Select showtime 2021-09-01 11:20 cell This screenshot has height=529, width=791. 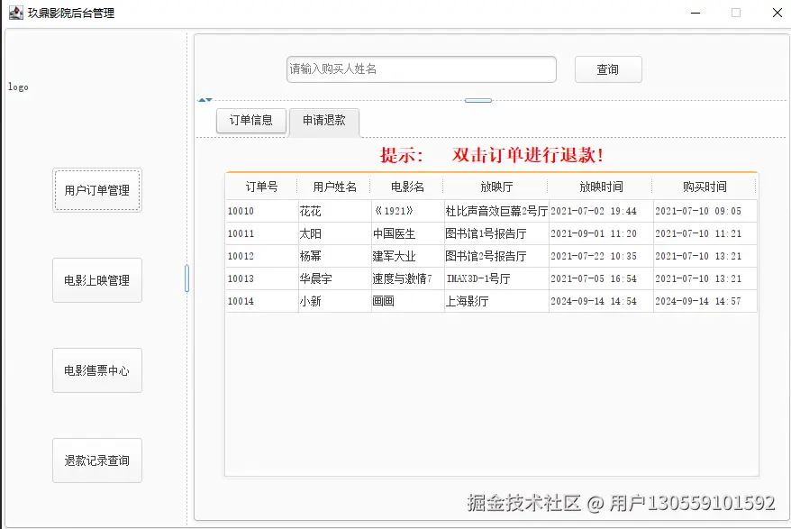tap(601, 233)
